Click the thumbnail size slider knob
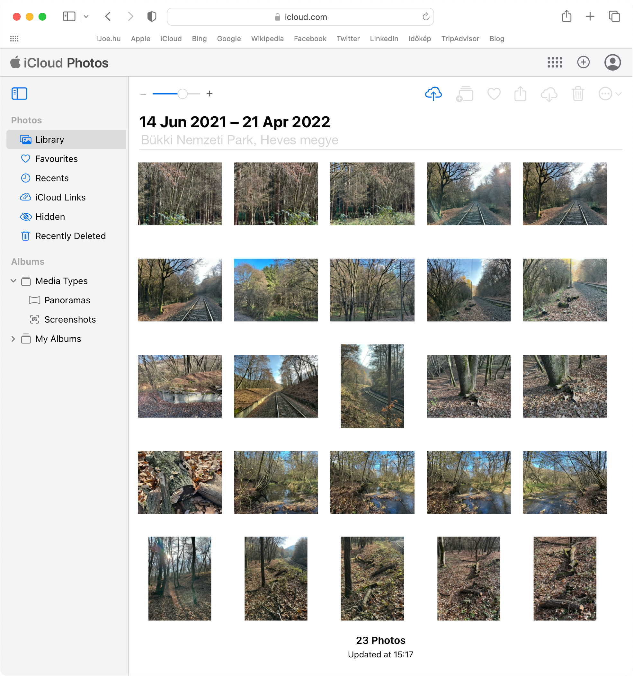The image size is (633, 676). pos(183,94)
